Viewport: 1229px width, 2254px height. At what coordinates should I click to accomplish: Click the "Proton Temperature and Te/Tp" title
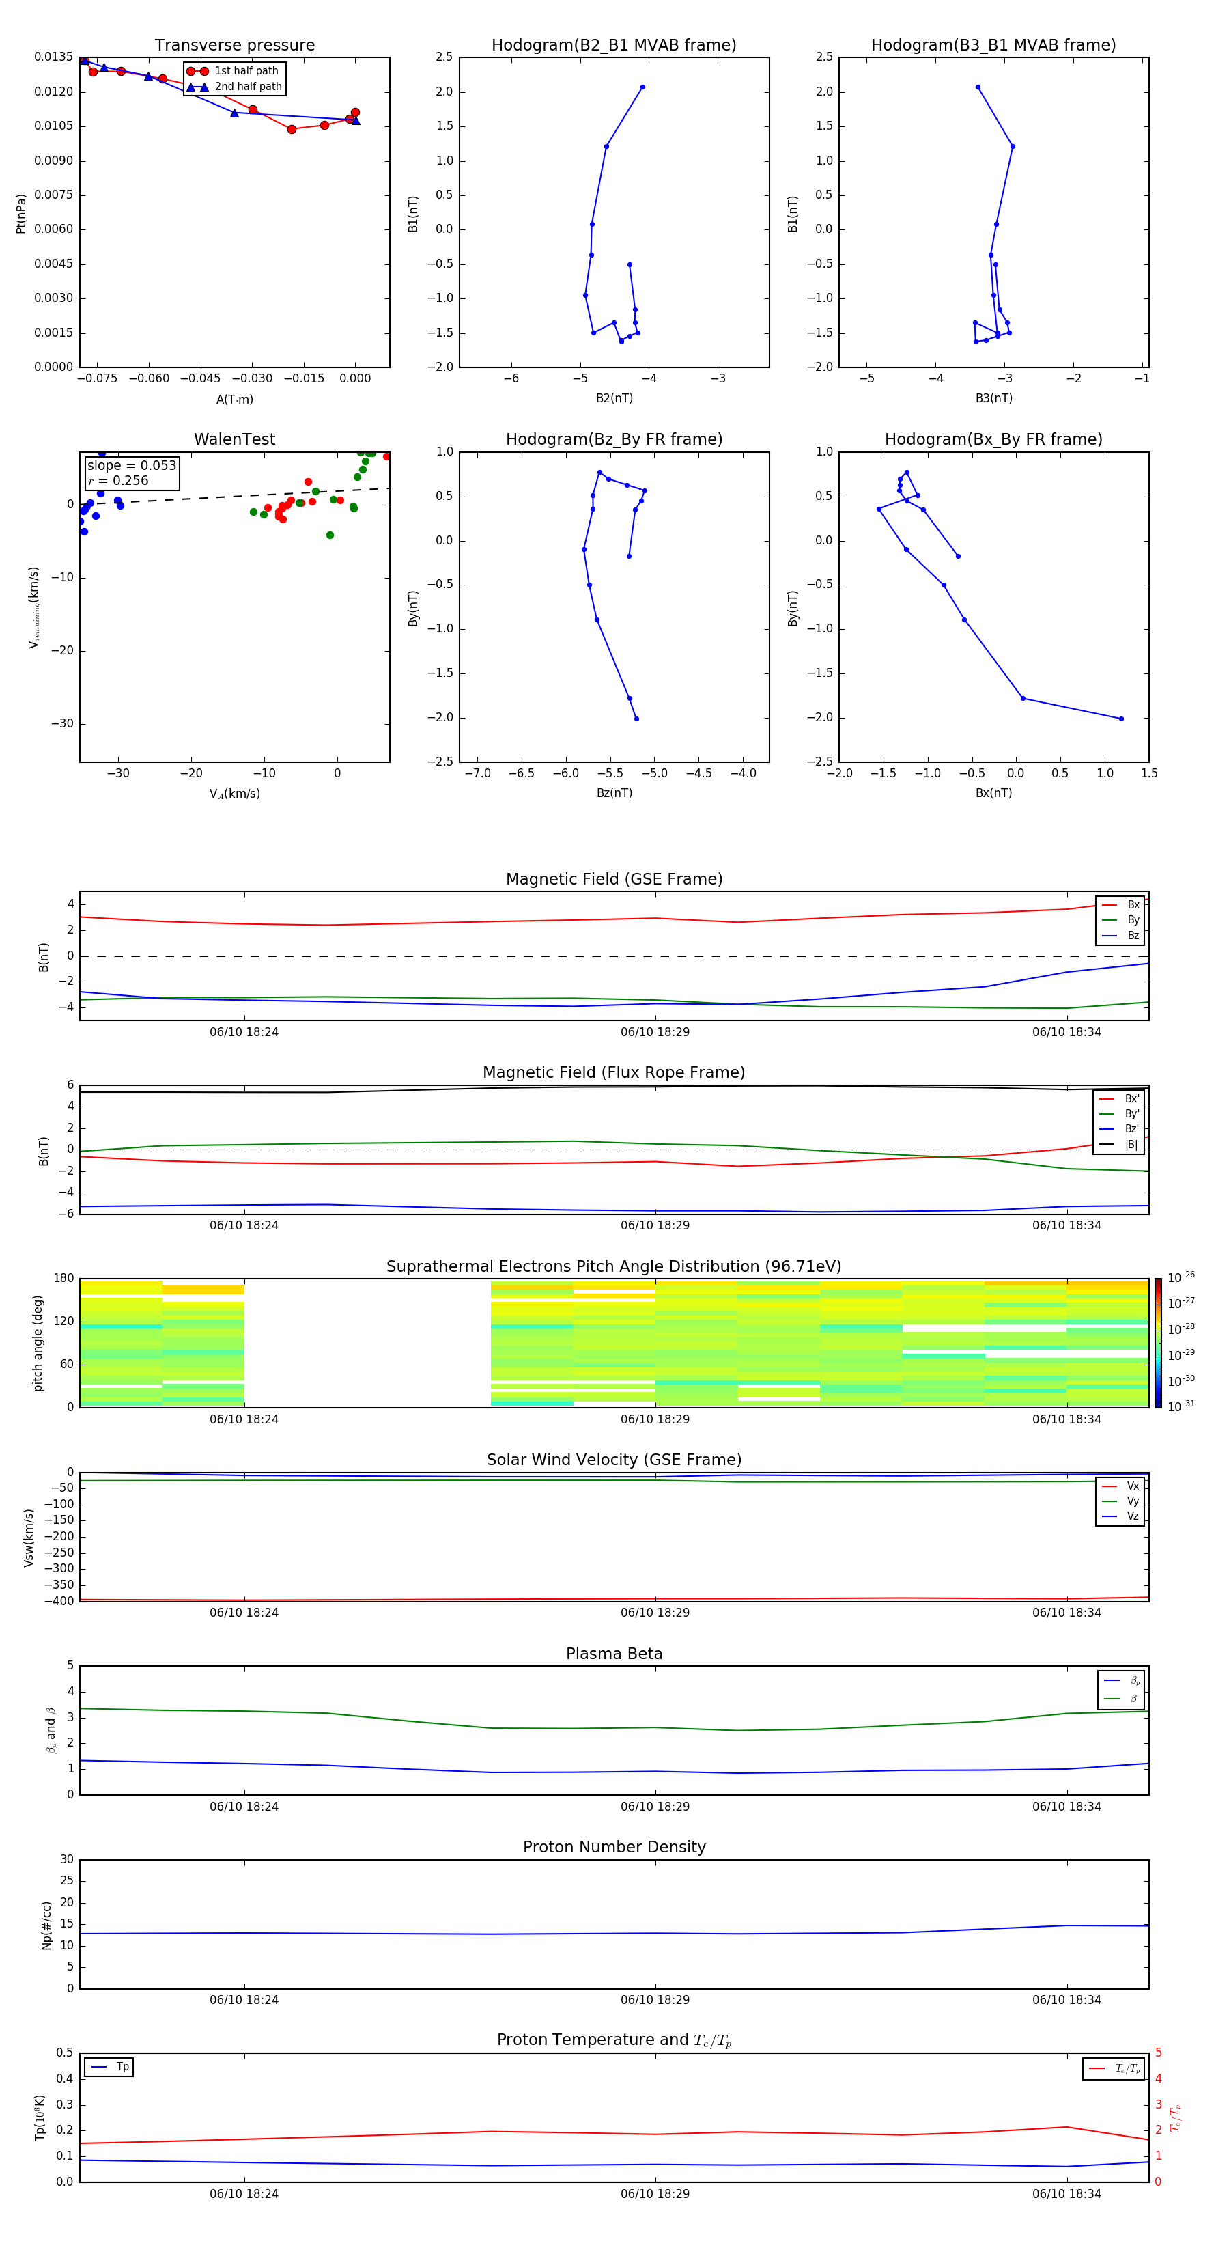614,2040
